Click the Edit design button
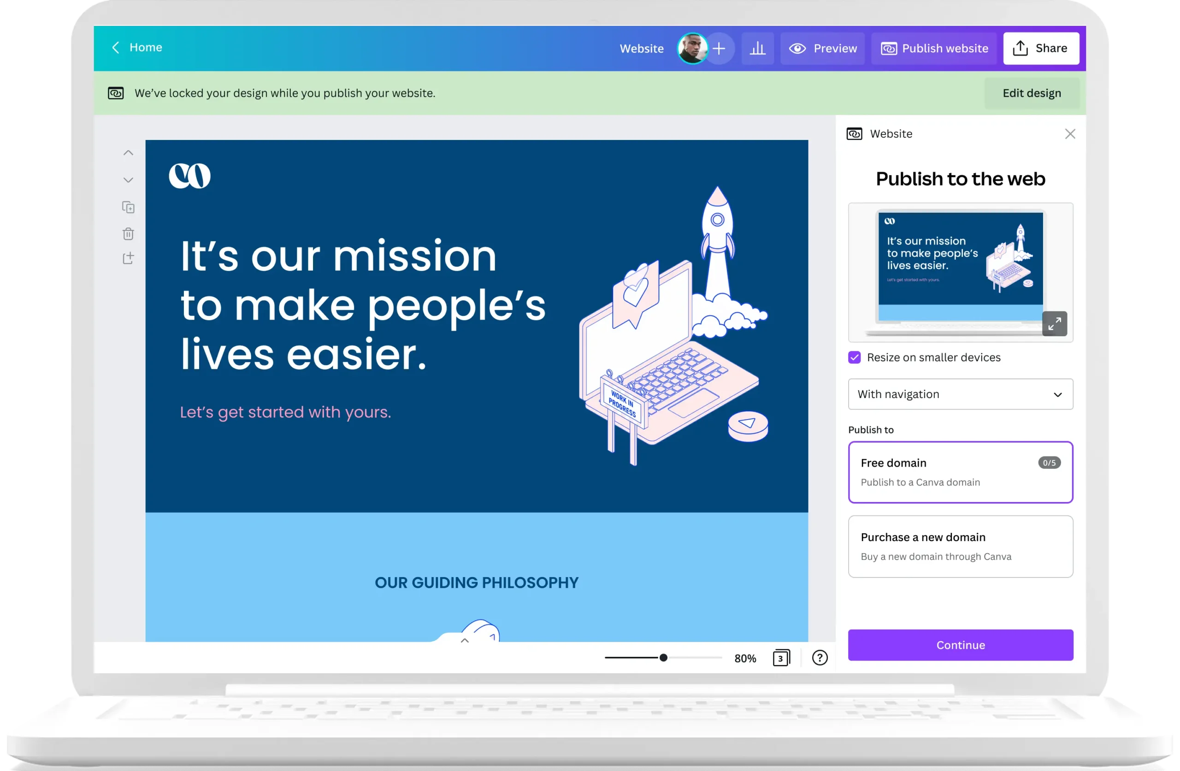The image size is (1180, 771). pyautogui.click(x=1032, y=93)
